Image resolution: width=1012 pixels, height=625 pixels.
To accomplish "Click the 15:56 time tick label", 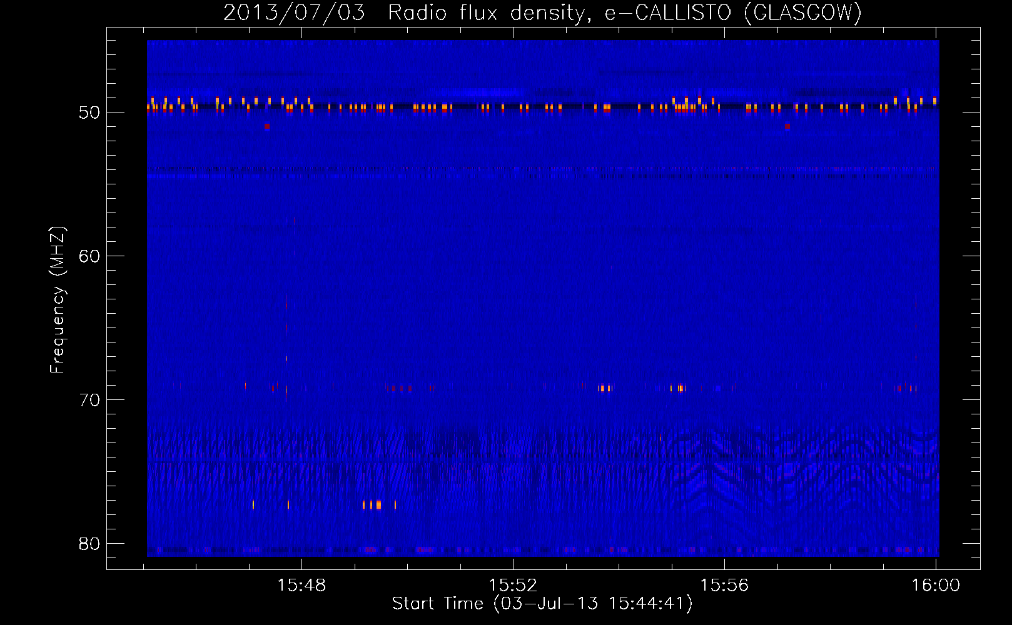I will (x=724, y=586).
